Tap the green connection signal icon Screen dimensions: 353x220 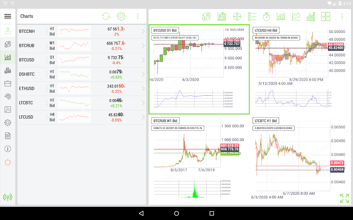click(x=8, y=197)
